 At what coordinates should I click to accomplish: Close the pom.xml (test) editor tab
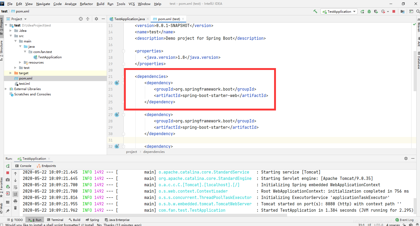point(183,19)
